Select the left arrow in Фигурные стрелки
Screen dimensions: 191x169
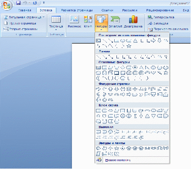[x=105, y=89]
